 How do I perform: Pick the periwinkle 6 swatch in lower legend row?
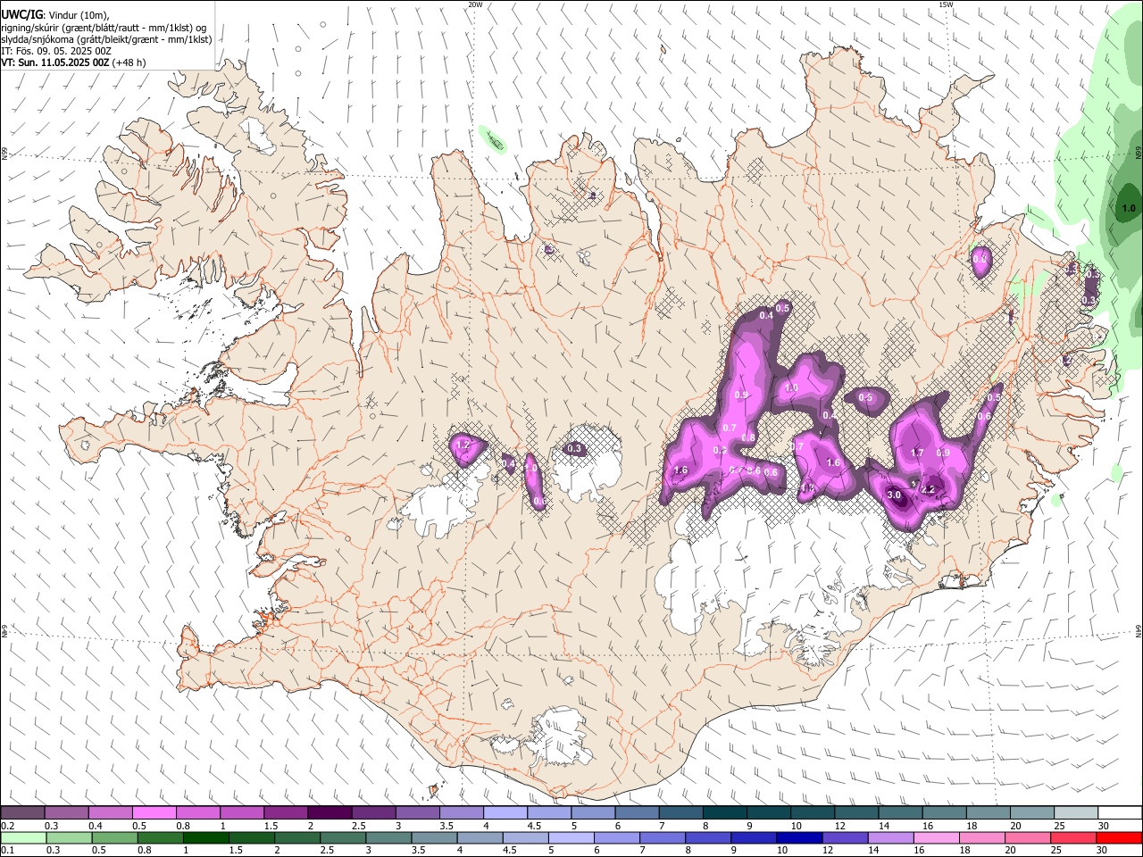(617, 837)
